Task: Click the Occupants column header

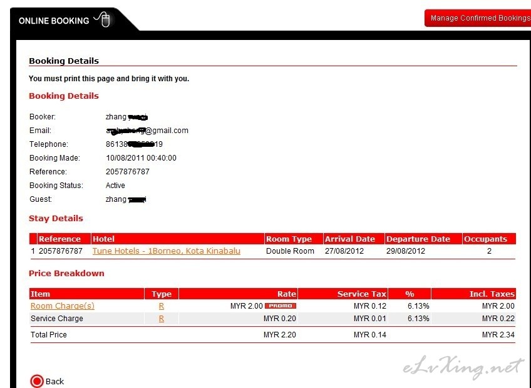Action: tap(489, 239)
